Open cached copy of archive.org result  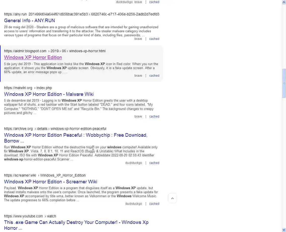tap(154, 163)
